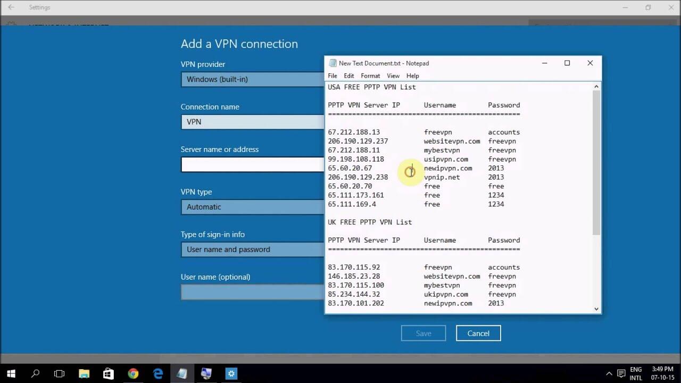Open the Windows Store taskbar icon
Viewport: 681px width, 383px height.
click(x=109, y=373)
